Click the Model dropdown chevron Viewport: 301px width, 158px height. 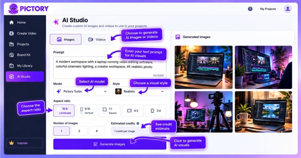[x=105, y=91]
